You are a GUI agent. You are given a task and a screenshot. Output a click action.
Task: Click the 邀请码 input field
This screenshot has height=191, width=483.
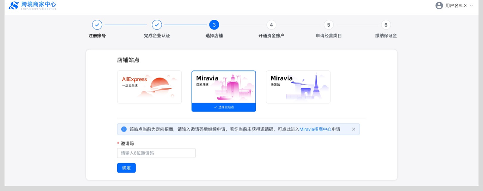pos(156,153)
